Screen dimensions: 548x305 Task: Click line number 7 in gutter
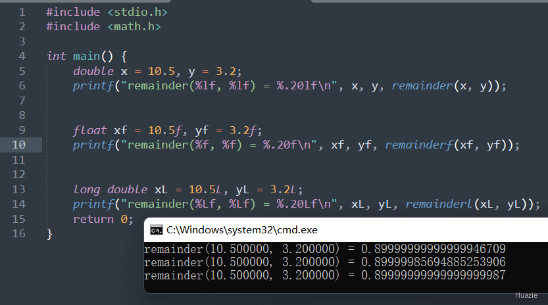pyautogui.click(x=22, y=101)
